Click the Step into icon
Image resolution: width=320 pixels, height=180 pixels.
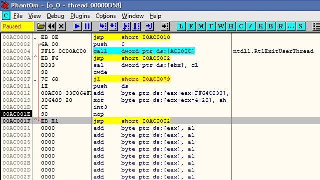coord(103,26)
